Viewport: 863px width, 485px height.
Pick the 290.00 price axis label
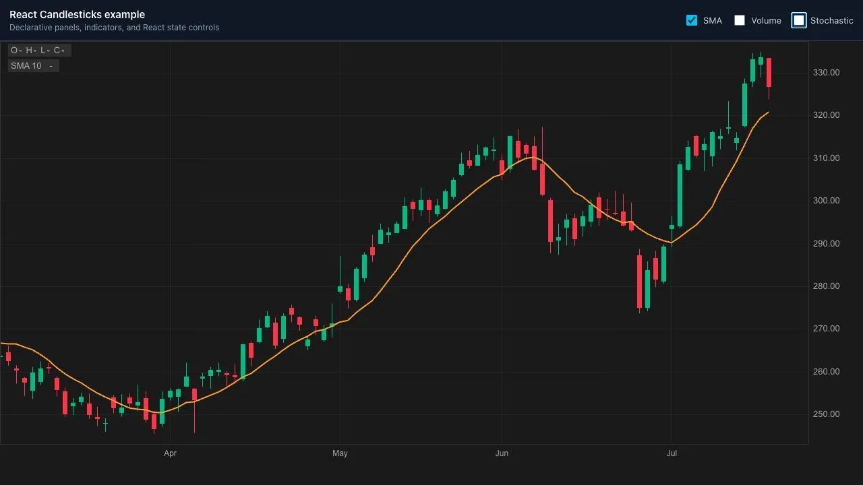(826, 244)
